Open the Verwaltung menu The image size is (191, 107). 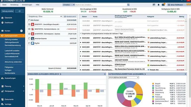point(14,5)
